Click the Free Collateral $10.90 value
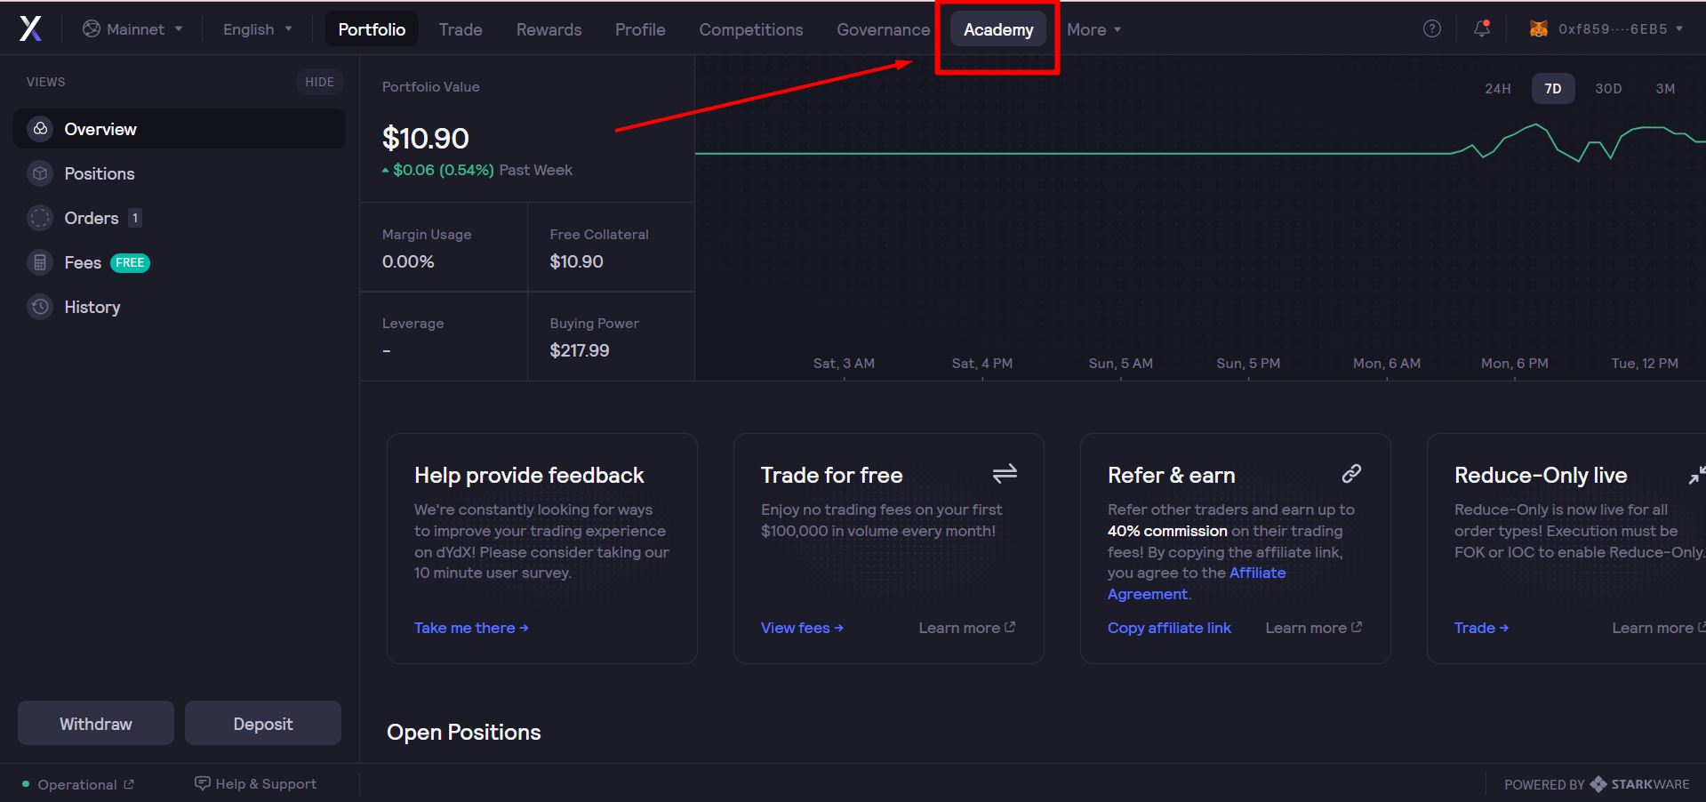Image resolution: width=1706 pixels, height=802 pixels. pyautogui.click(x=576, y=261)
